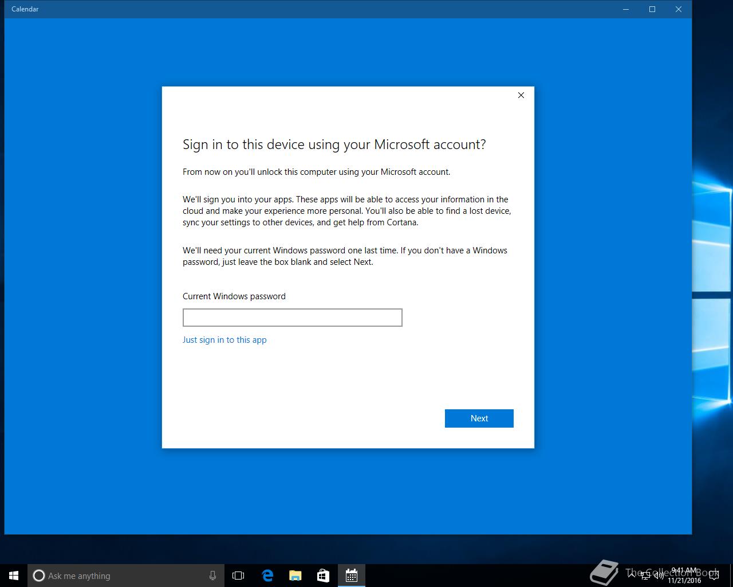The width and height of the screenshot is (733, 587).
Task: Open the taskbar clock and date
Action: pyautogui.click(x=684, y=576)
